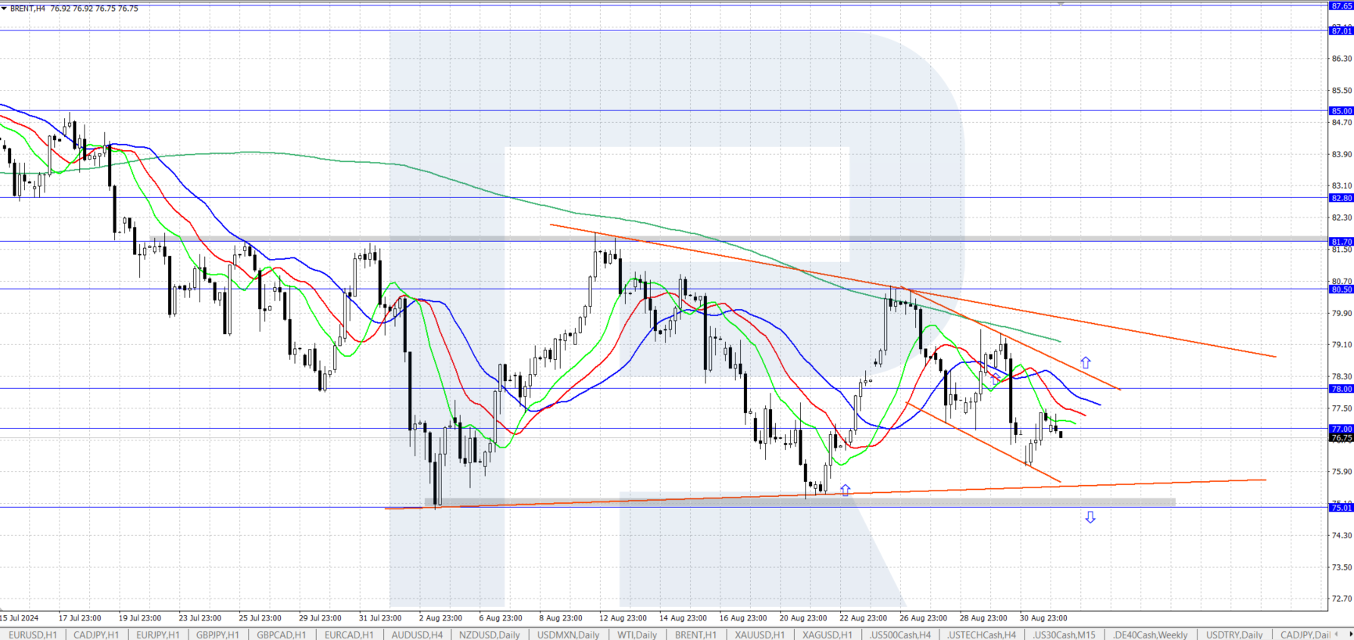Click the 30 Aug 23:00 time label
This screenshot has height=640, width=1354.
point(1043,618)
